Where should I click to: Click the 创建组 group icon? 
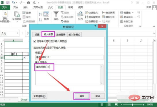point(121,13)
